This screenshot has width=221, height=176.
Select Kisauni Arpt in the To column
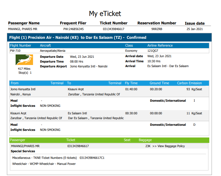pos(76,89)
